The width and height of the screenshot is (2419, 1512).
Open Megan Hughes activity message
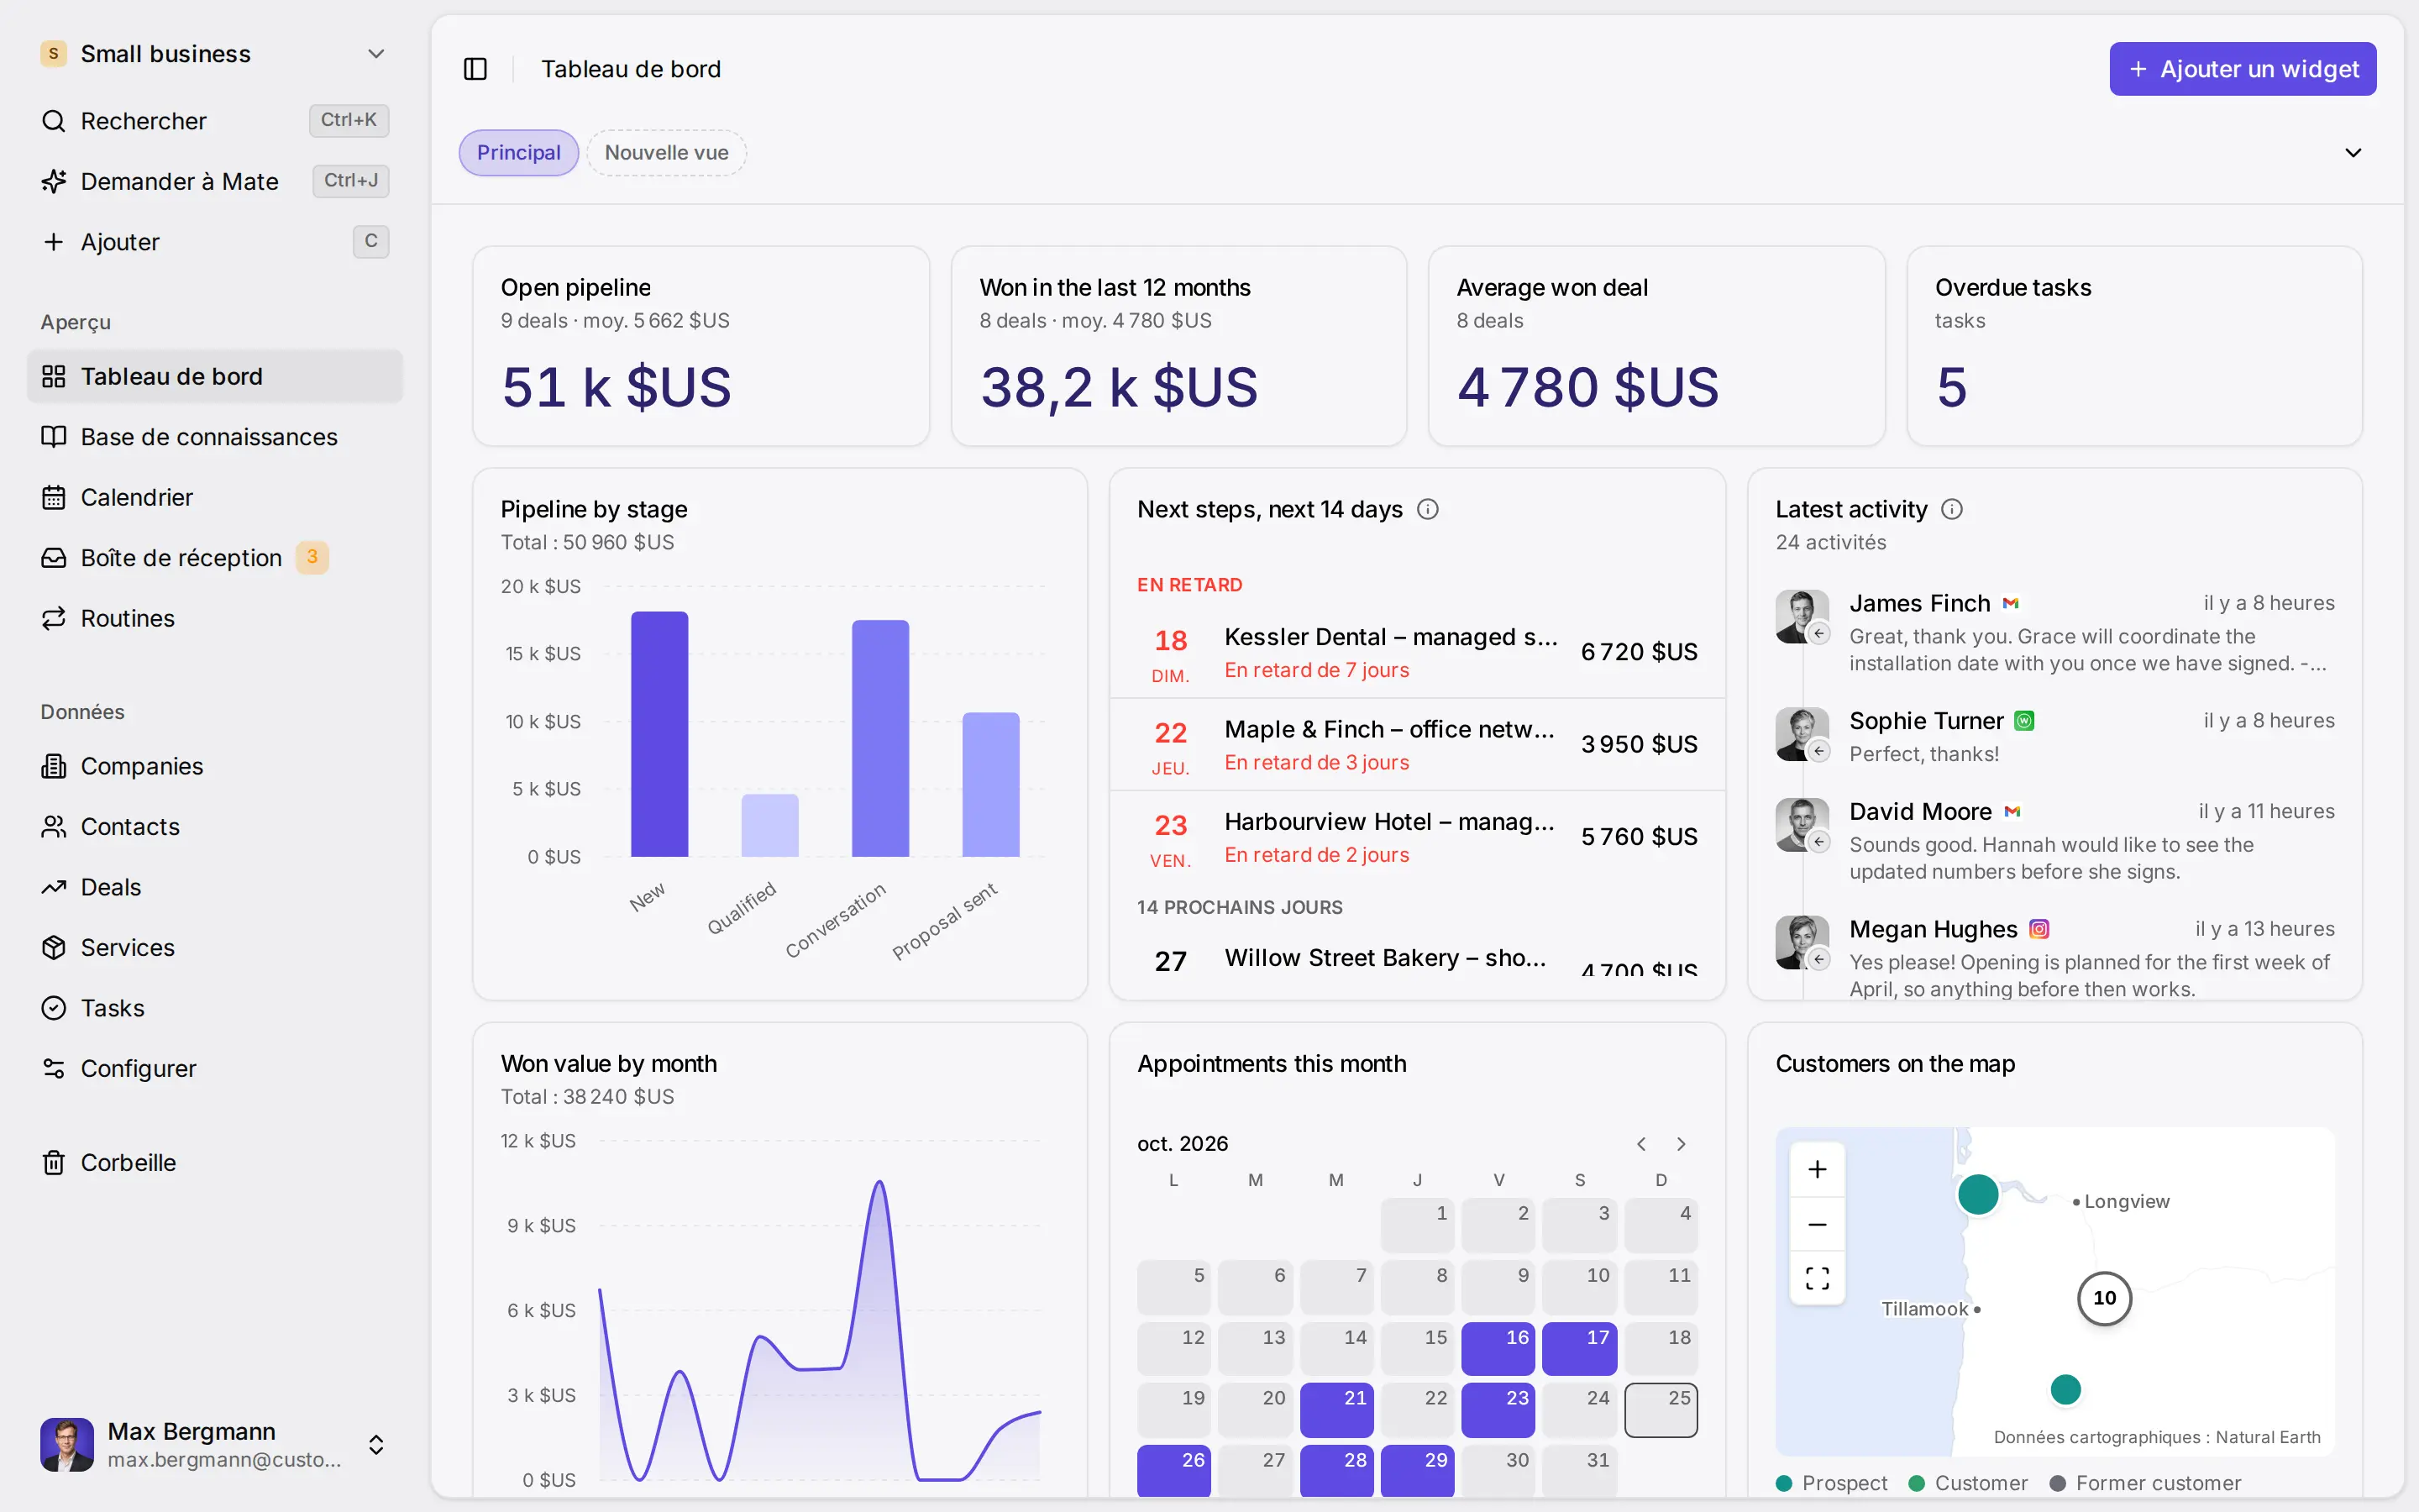point(2055,958)
